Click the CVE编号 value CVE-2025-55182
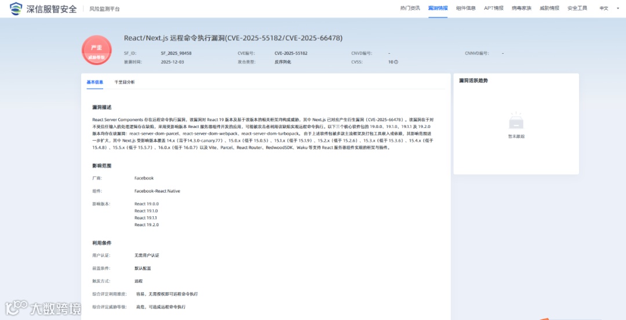 coord(291,53)
